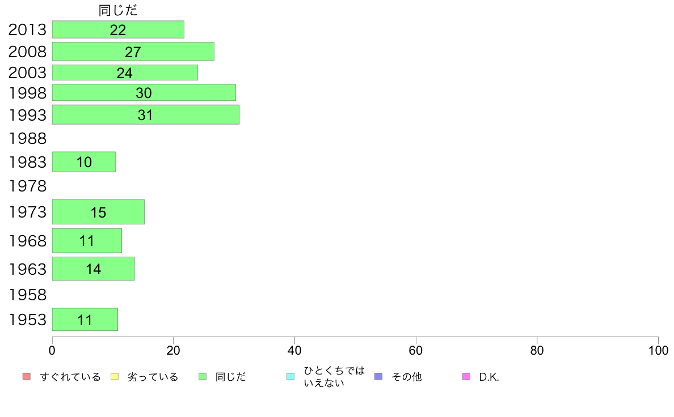The width and height of the screenshot is (674, 417).
Task: Click the green 同じだ legend swatch
Action: (x=203, y=377)
